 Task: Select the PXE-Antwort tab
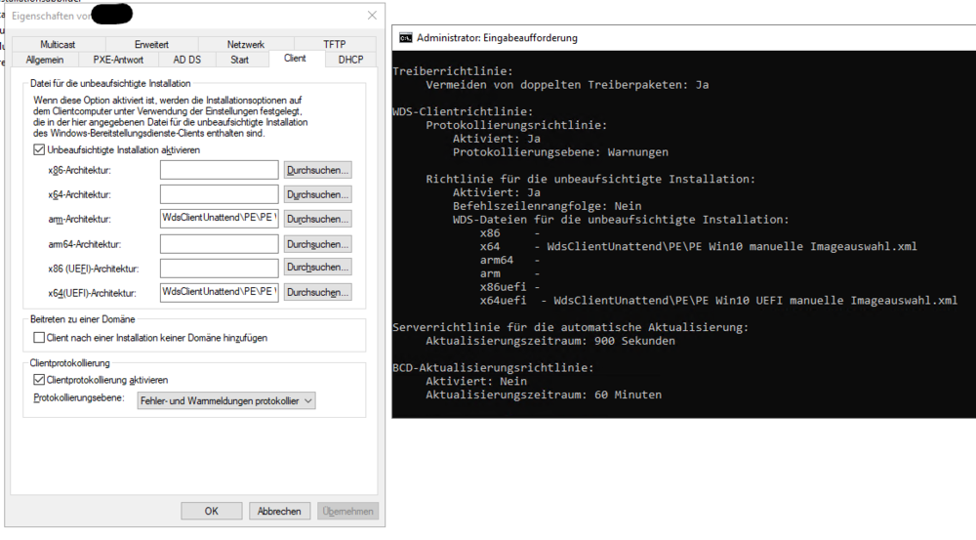[x=118, y=60]
